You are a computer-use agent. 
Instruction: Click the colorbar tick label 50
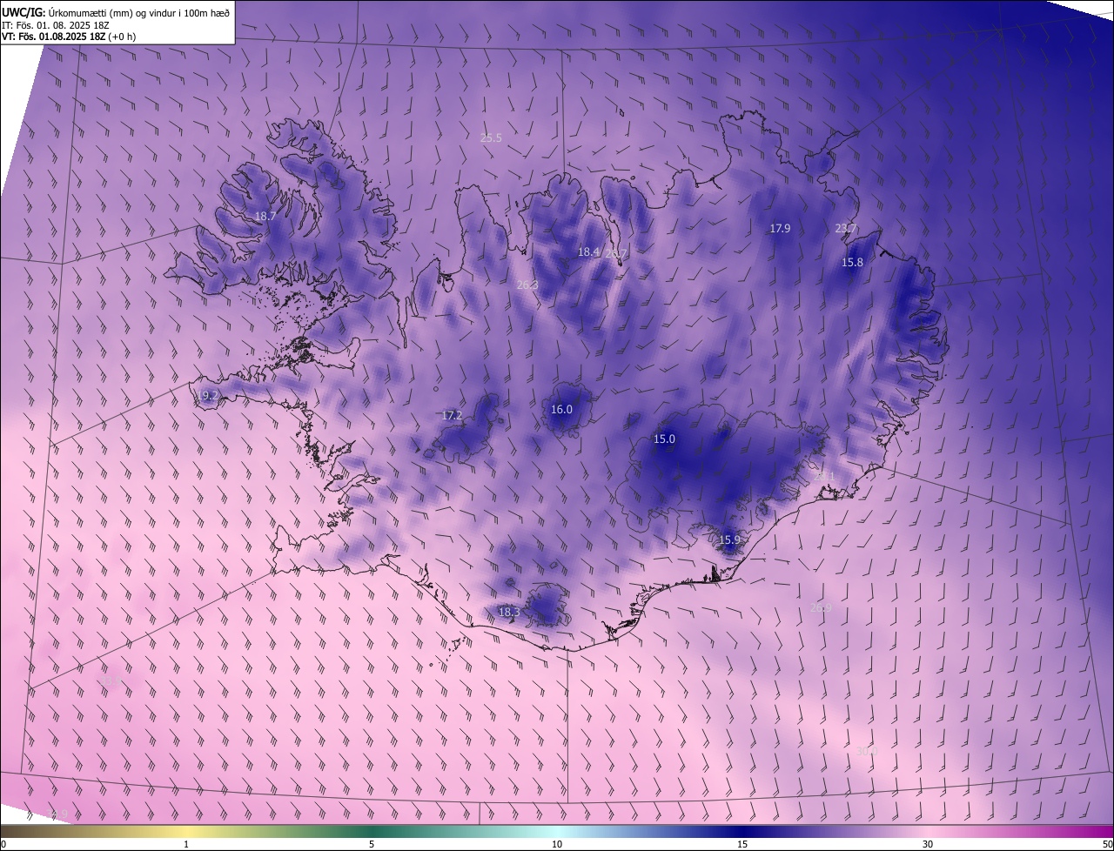(x=1107, y=844)
